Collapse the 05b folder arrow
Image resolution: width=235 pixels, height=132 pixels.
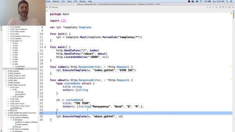tap(11, 64)
